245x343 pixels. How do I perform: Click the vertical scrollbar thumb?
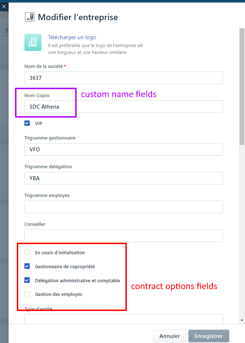click(242, 87)
